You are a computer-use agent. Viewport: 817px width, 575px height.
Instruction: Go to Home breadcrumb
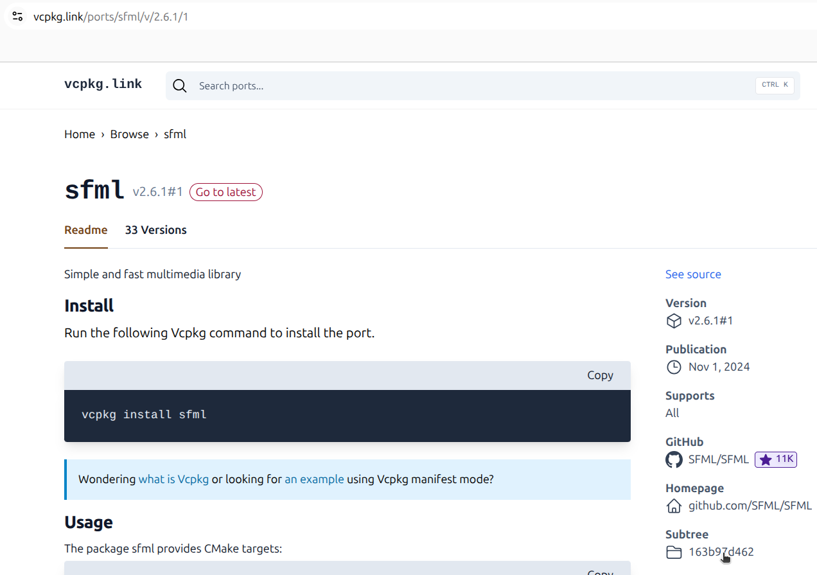point(80,134)
